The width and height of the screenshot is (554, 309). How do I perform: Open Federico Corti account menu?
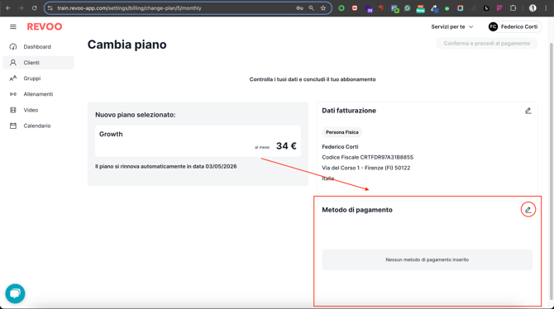(514, 26)
